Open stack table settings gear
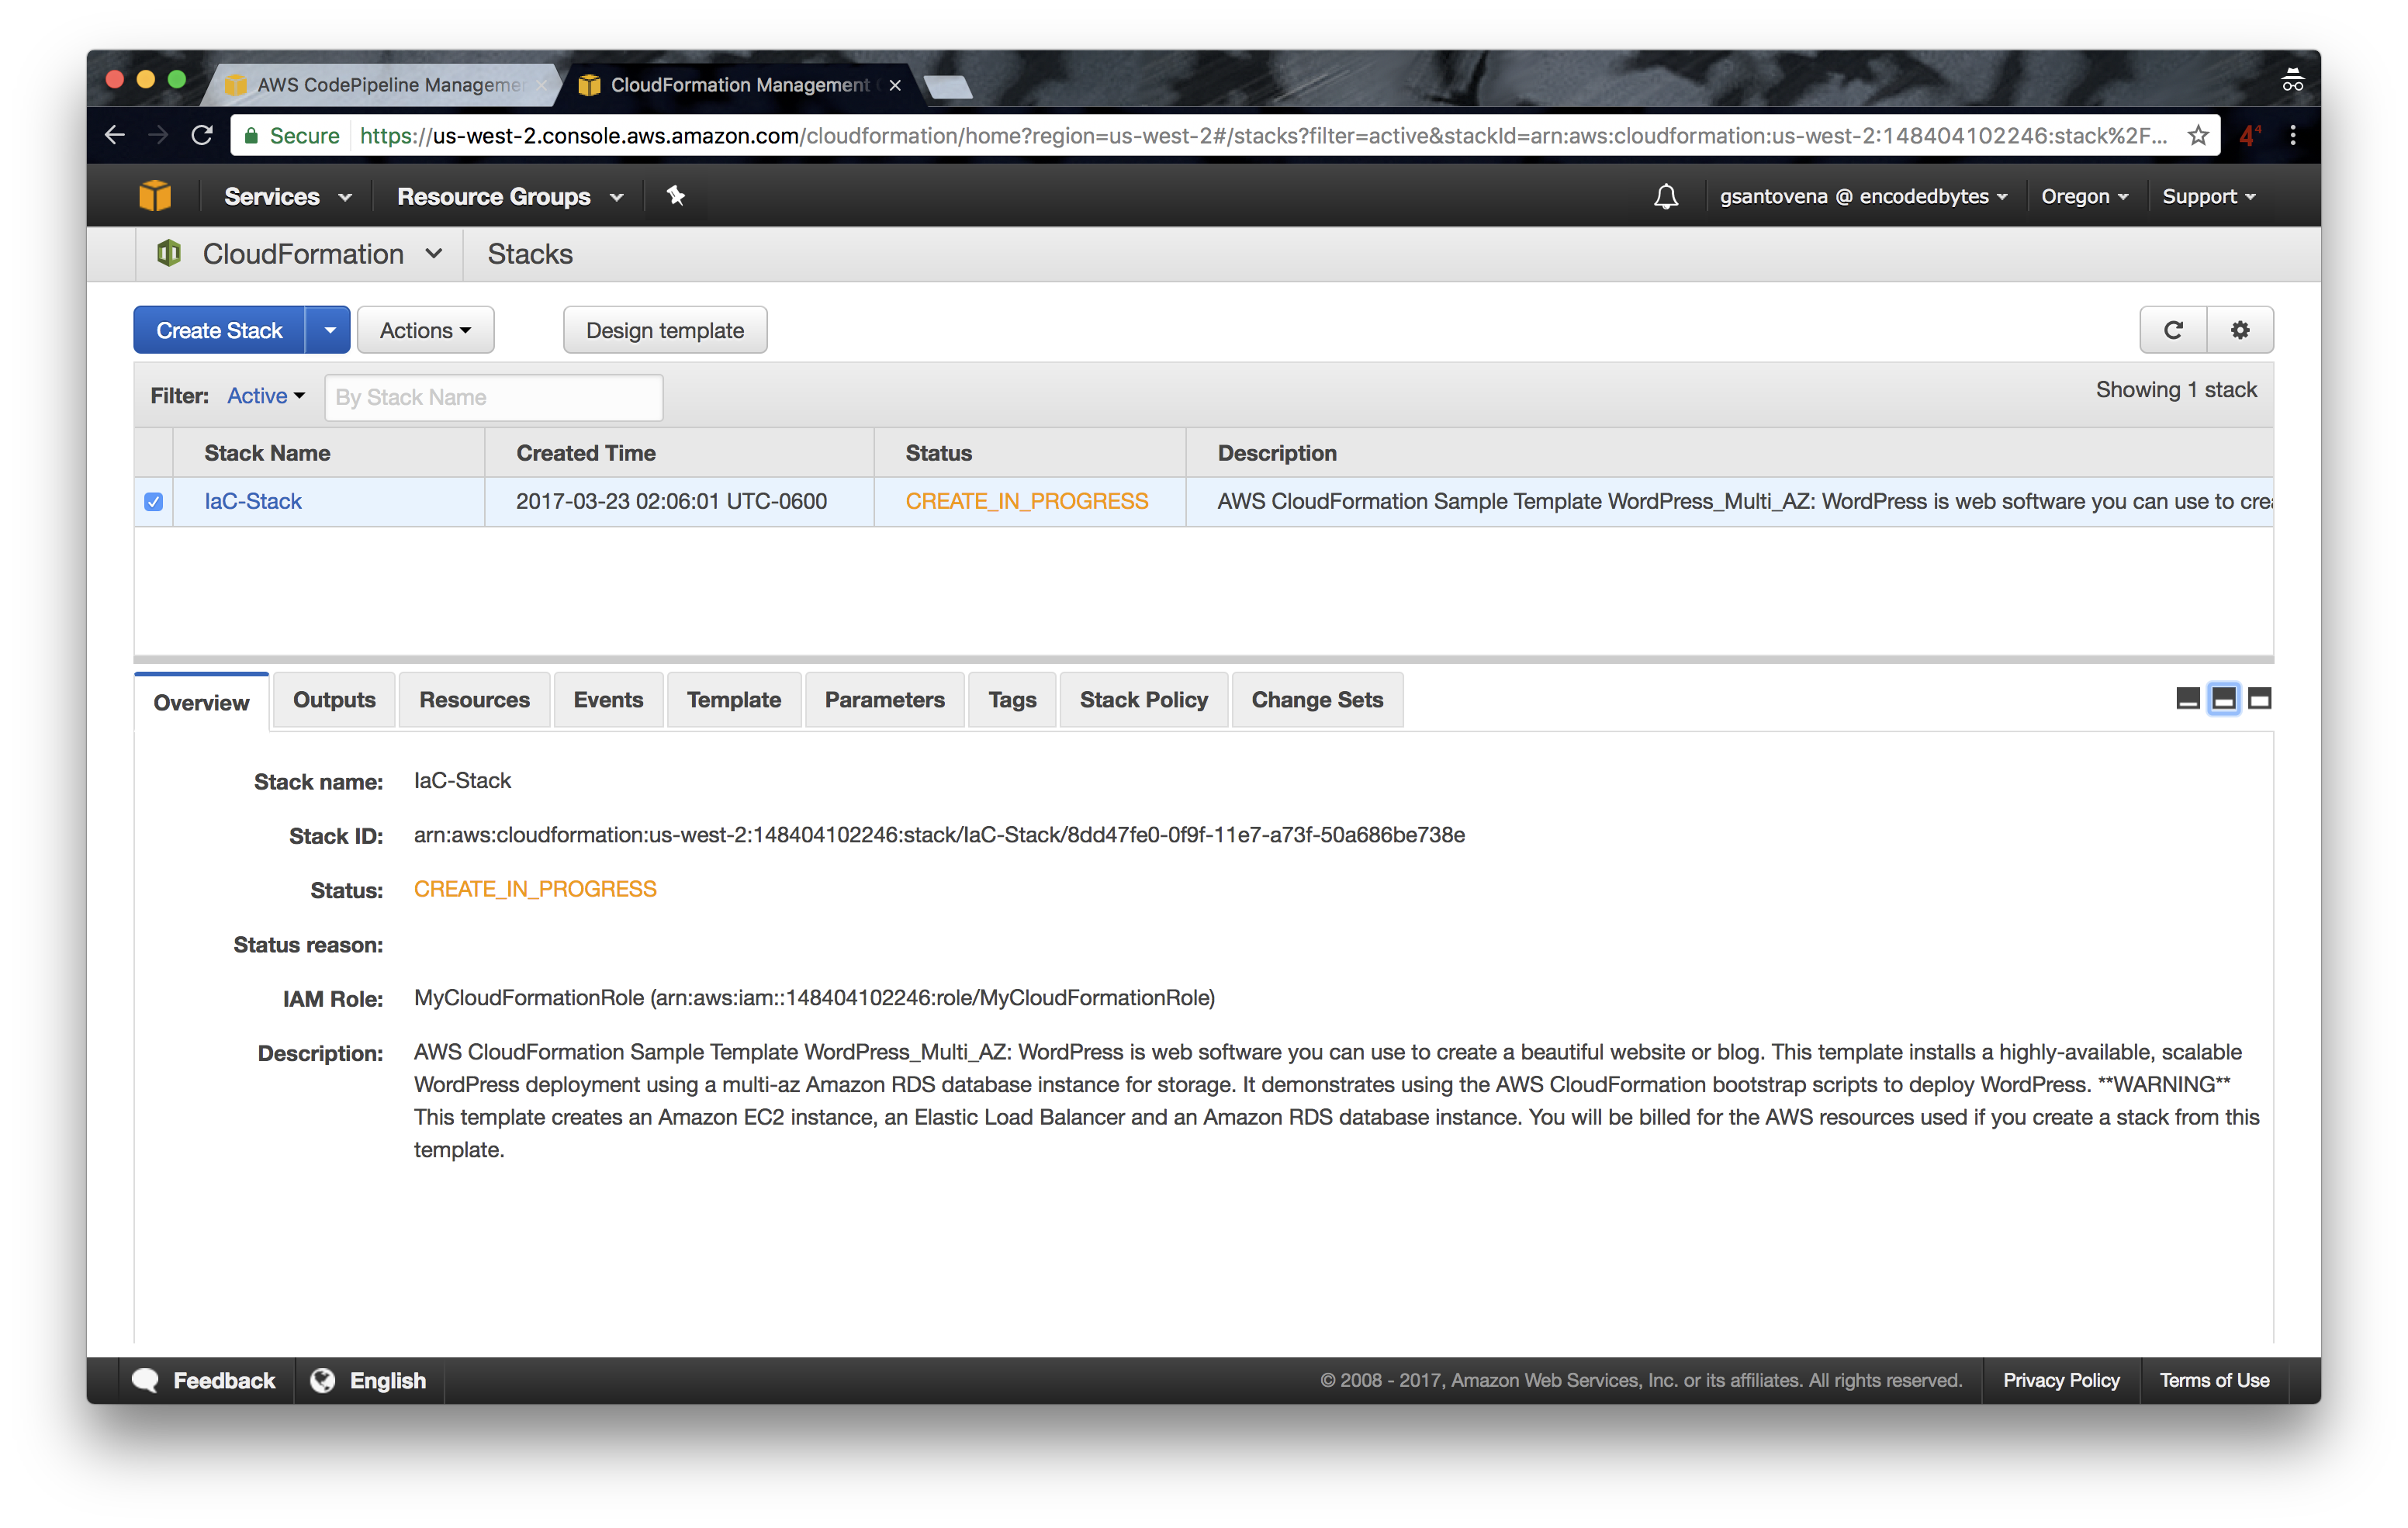 pyautogui.click(x=2240, y=330)
